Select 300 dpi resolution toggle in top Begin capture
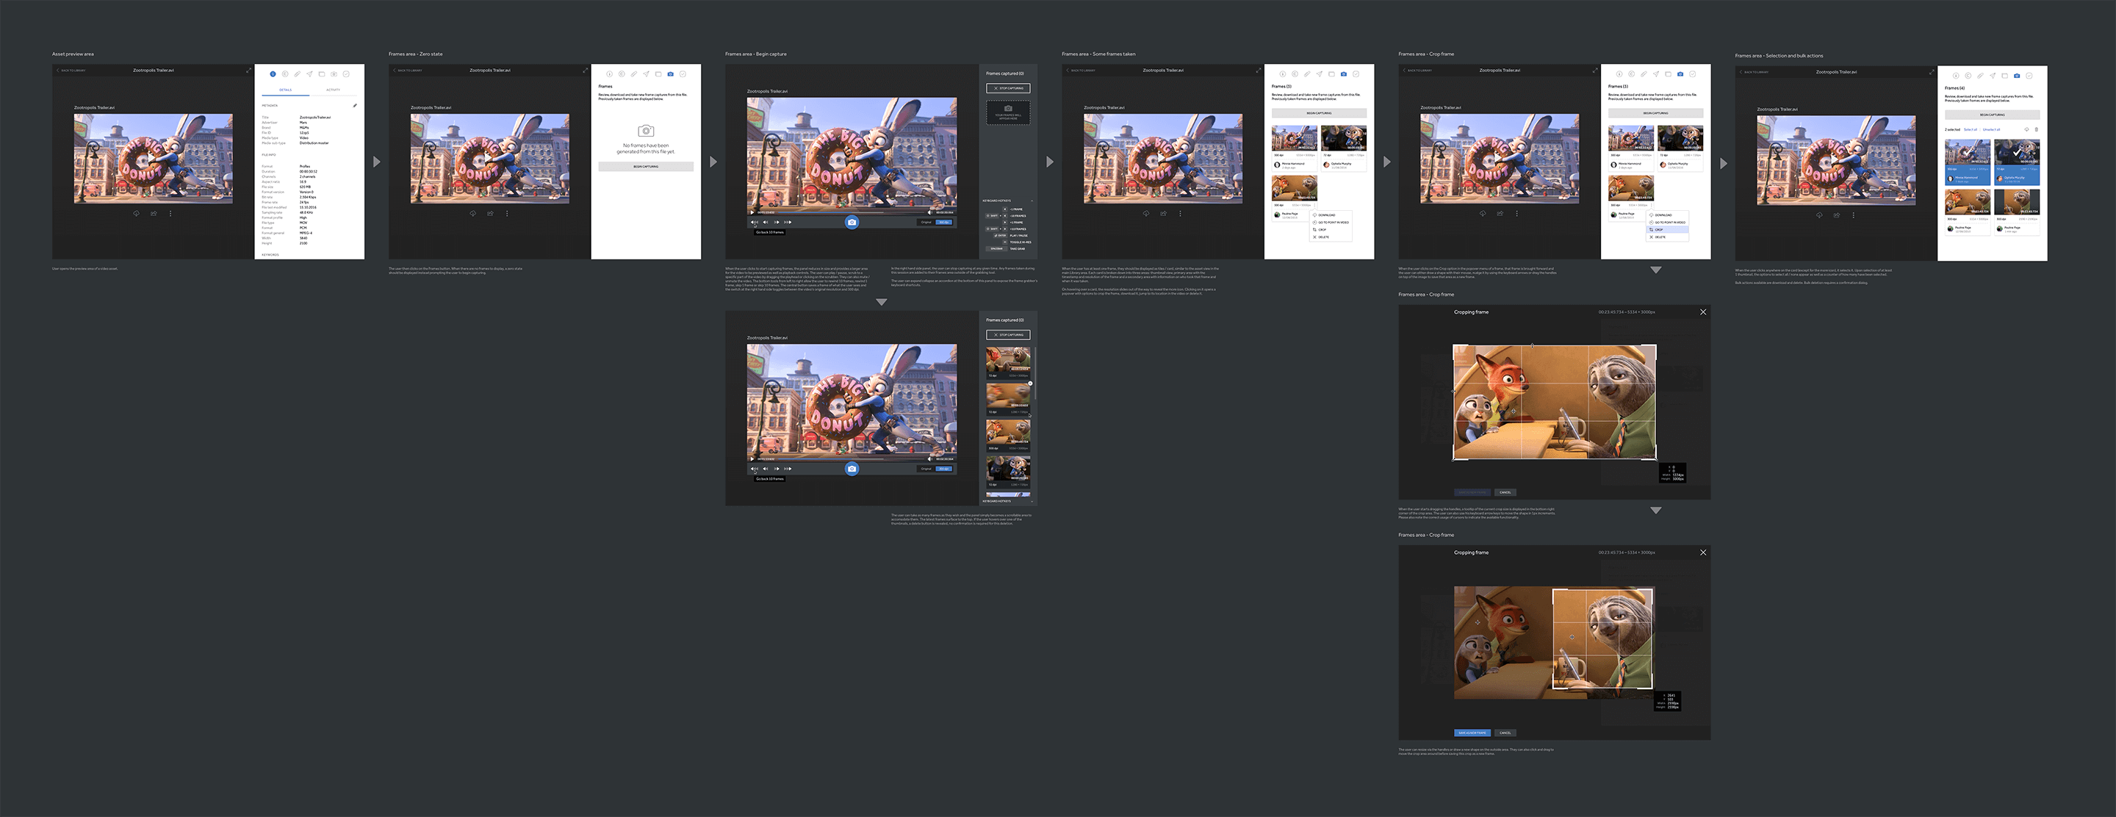 944,223
